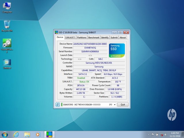This screenshot has height=138, width=184.
Task: Switch to the Benchmark tab
Action: 94,37
